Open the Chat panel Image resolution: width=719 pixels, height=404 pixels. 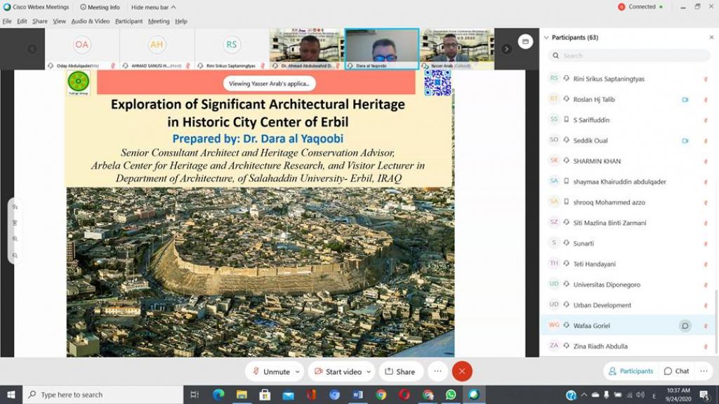[x=676, y=371]
